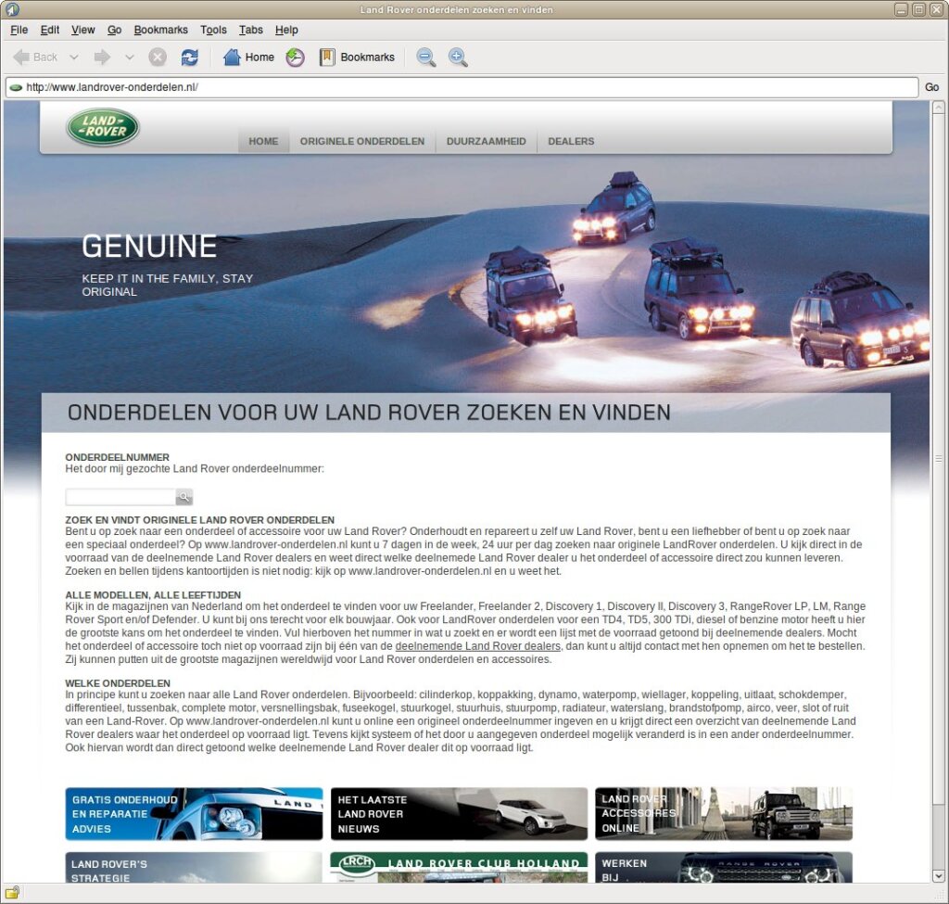Open the Dealers navigation tab
This screenshot has height=904, width=949.
[x=571, y=142]
